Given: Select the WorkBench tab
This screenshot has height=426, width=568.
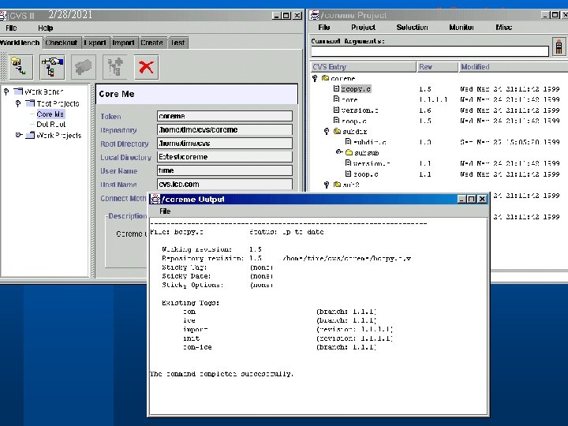Looking at the screenshot, I should (21, 43).
